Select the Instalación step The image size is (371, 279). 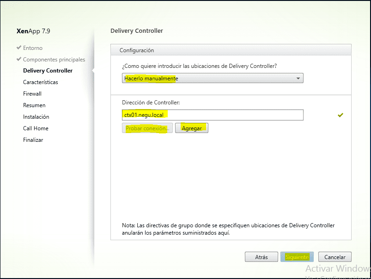tap(36, 116)
